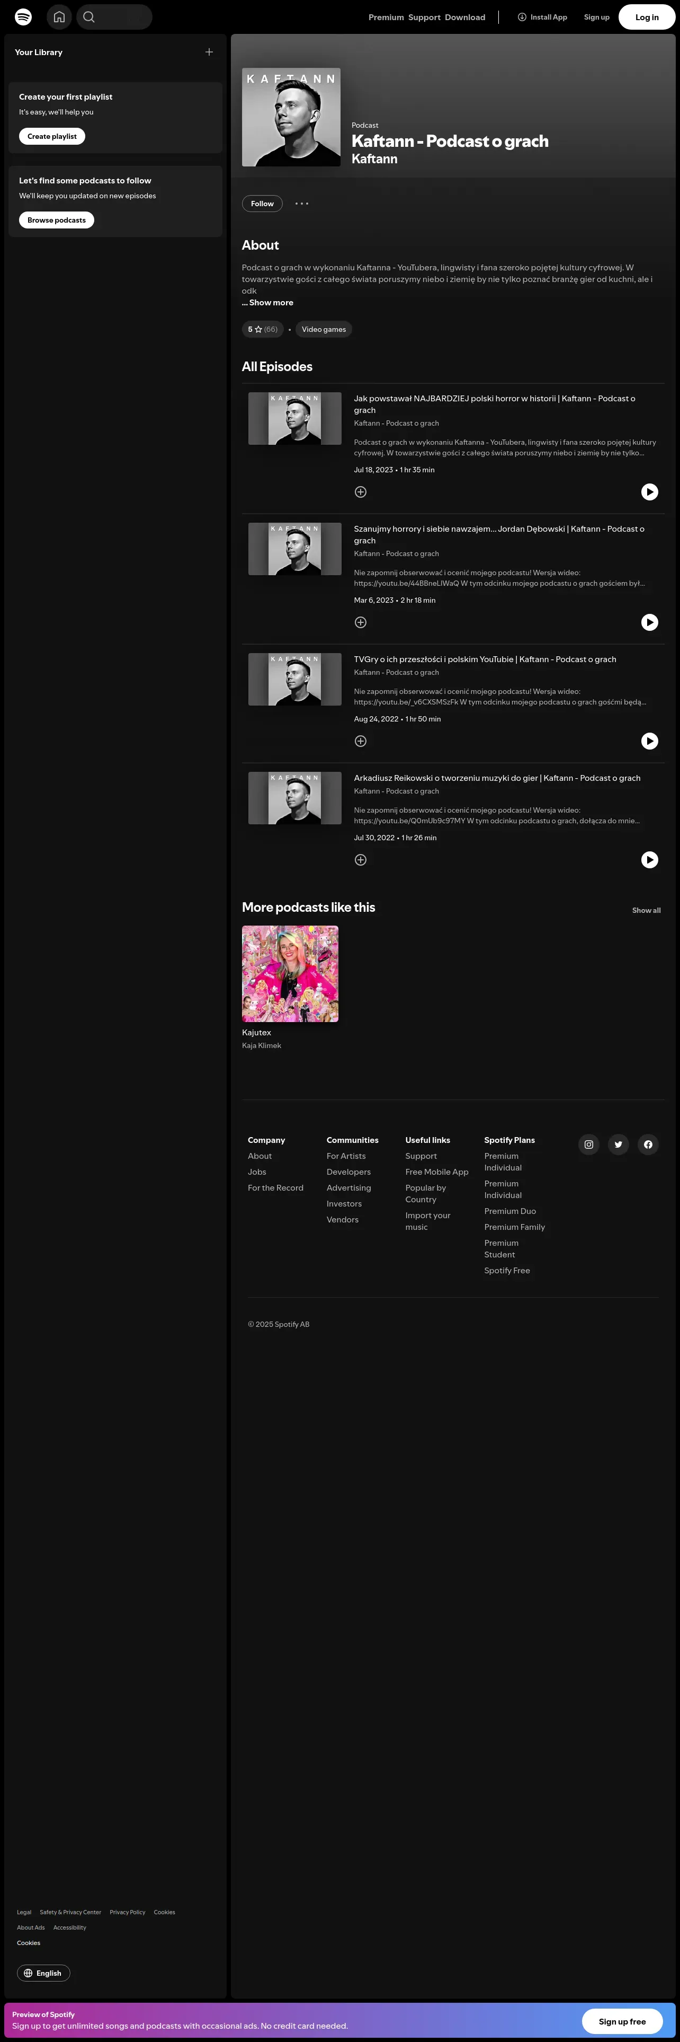Add the NAJBARDZIEJ polski horror episode to library
This screenshot has width=680, height=2042.
click(360, 492)
